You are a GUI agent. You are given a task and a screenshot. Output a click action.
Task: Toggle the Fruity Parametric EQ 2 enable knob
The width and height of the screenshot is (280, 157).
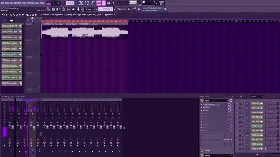tap(229, 105)
